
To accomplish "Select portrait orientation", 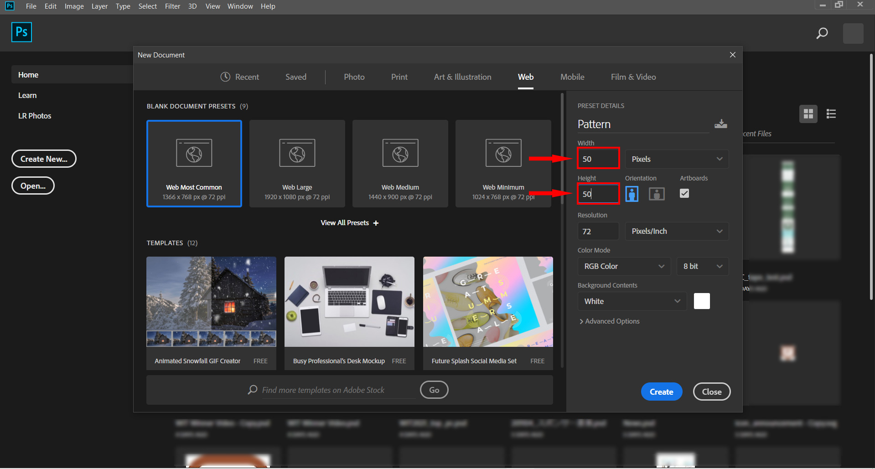I will click(632, 194).
